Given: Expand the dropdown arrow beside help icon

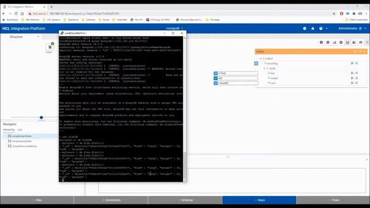Looking at the screenshot, I should coord(327,28).
